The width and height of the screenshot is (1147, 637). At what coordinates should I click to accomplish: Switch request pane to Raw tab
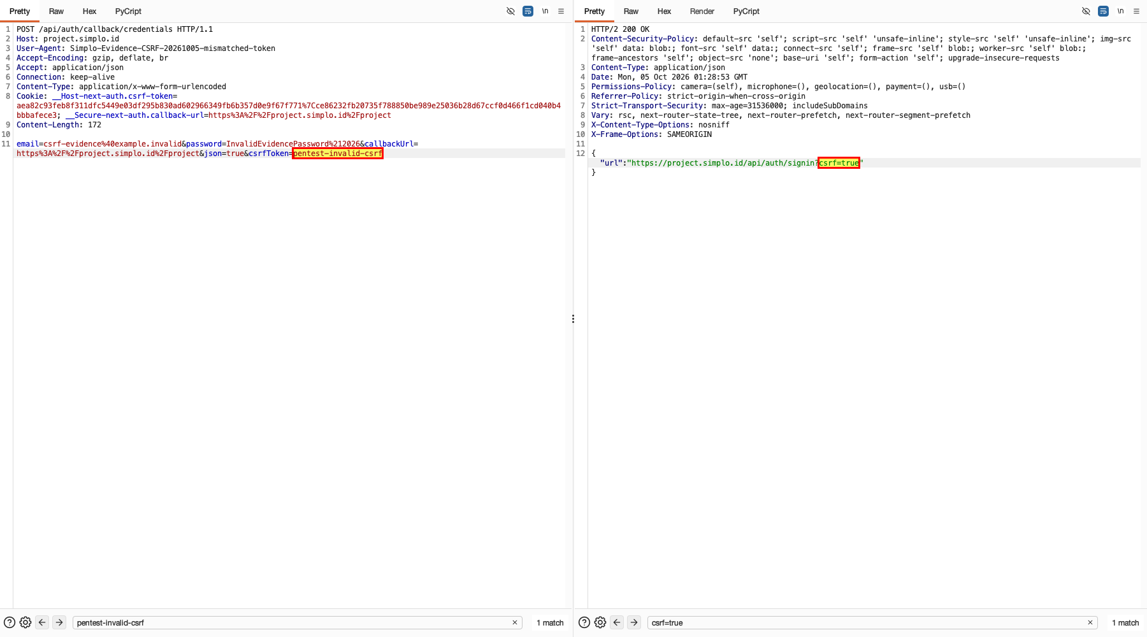[56, 11]
